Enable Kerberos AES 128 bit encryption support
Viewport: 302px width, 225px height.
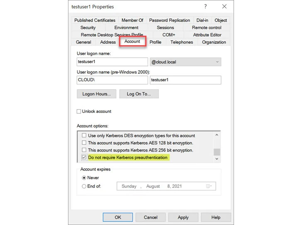pyautogui.click(x=84, y=143)
